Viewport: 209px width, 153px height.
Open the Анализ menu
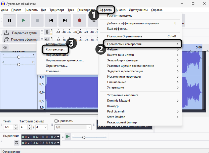pyautogui.click(x=121, y=10)
